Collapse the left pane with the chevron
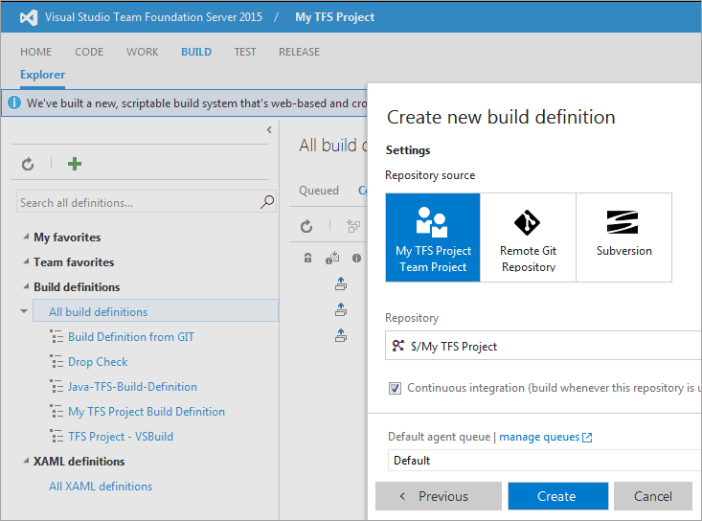This screenshot has width=702, height=521. (x=269, y=130)
